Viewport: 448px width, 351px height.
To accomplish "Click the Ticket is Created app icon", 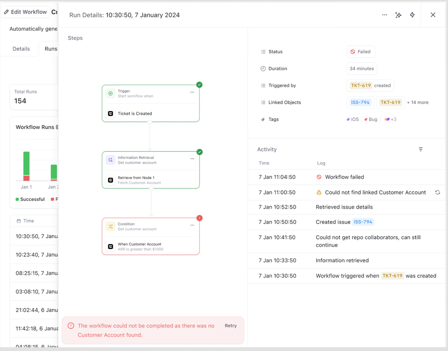I will [111, 114].
